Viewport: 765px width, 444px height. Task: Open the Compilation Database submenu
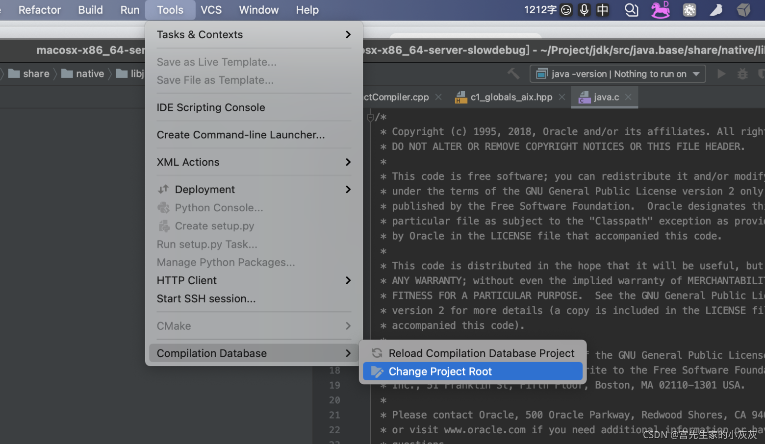point(254,353)
